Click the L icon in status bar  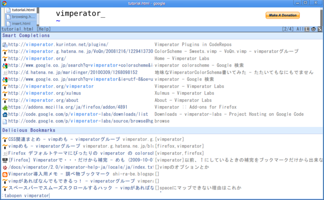tap(307, 29)
